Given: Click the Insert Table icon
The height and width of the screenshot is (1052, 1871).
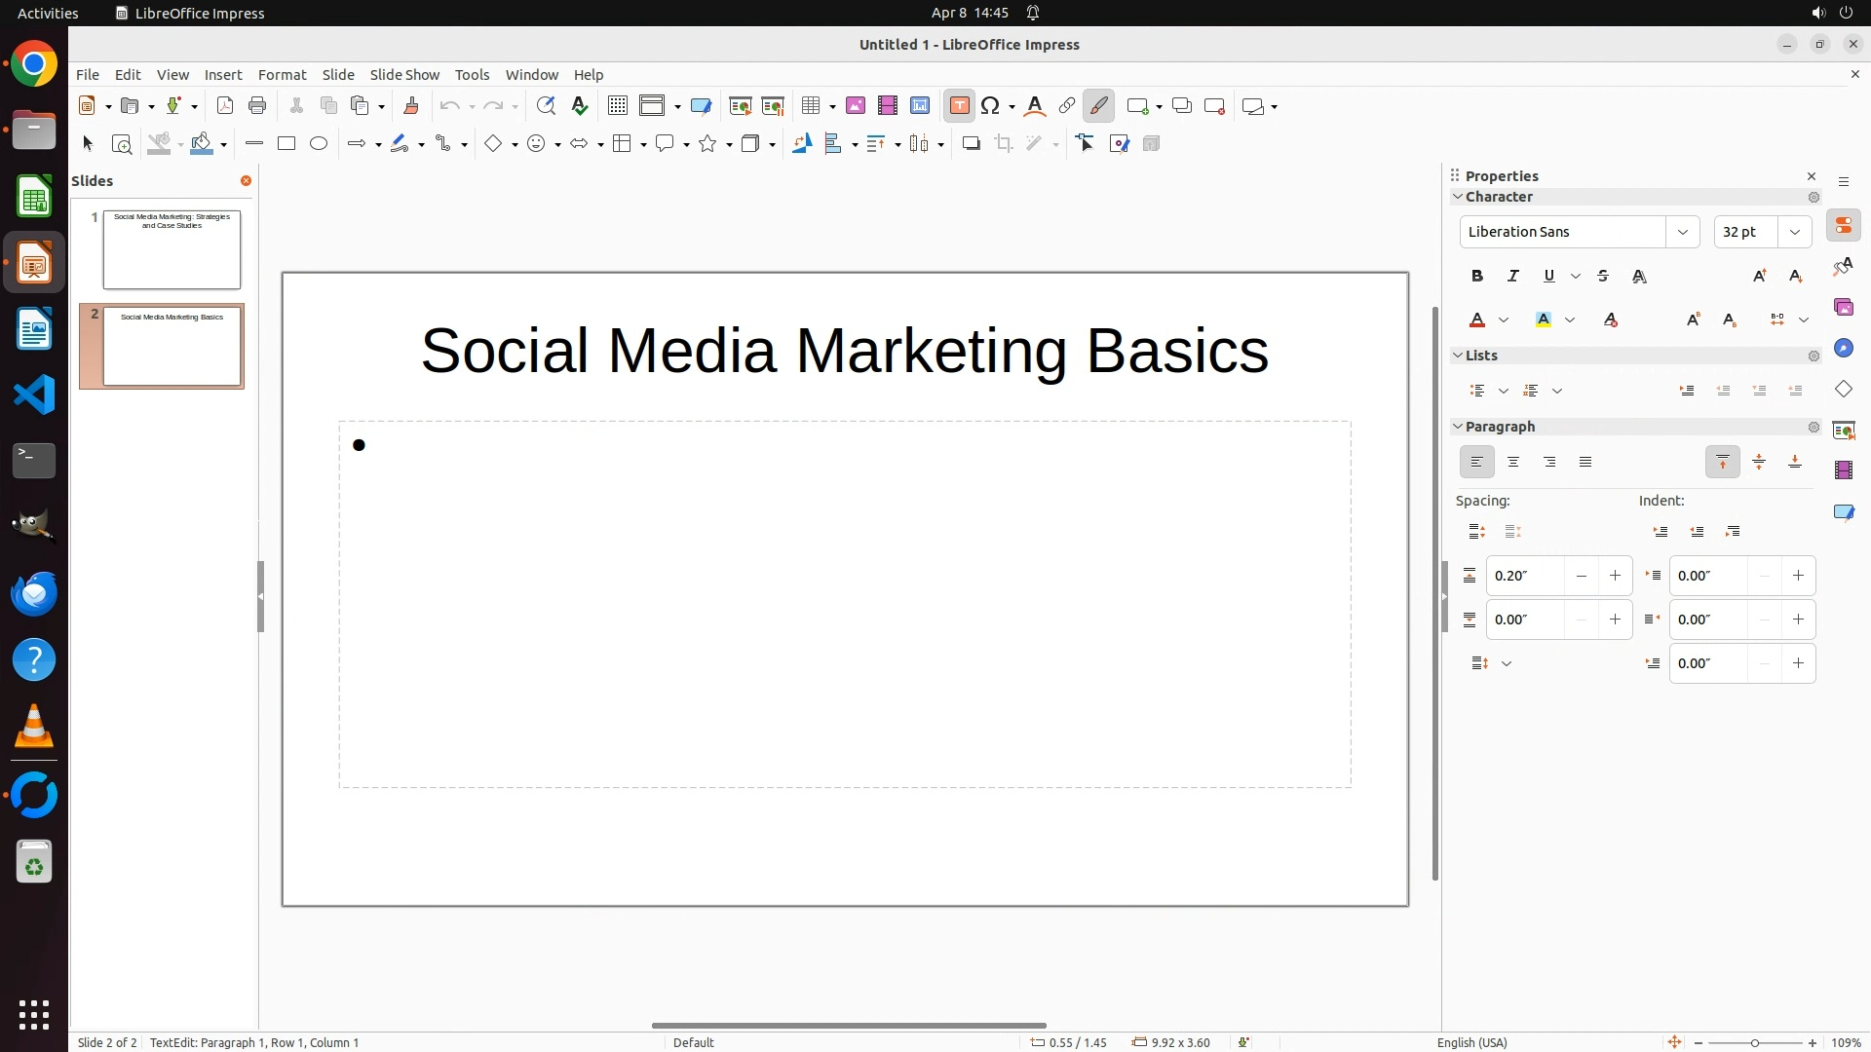Looking at the screenshot, I should pos(810,106).
